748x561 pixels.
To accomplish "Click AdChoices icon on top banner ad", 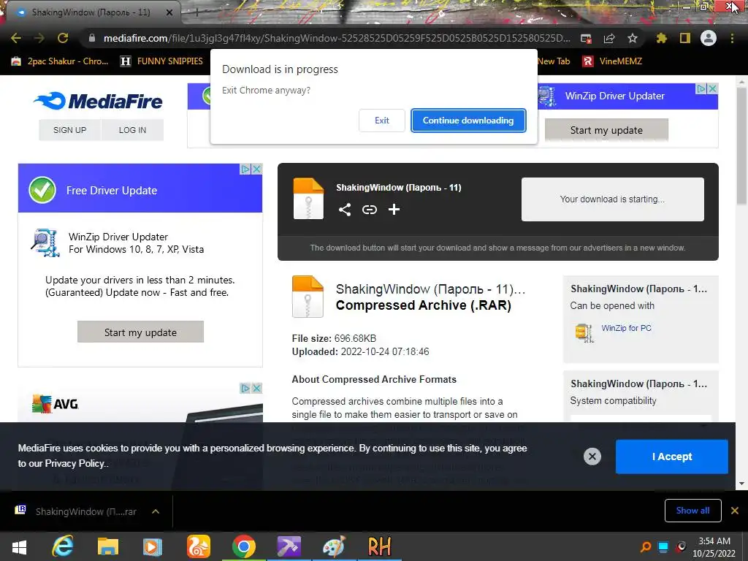I will (701, 88).
